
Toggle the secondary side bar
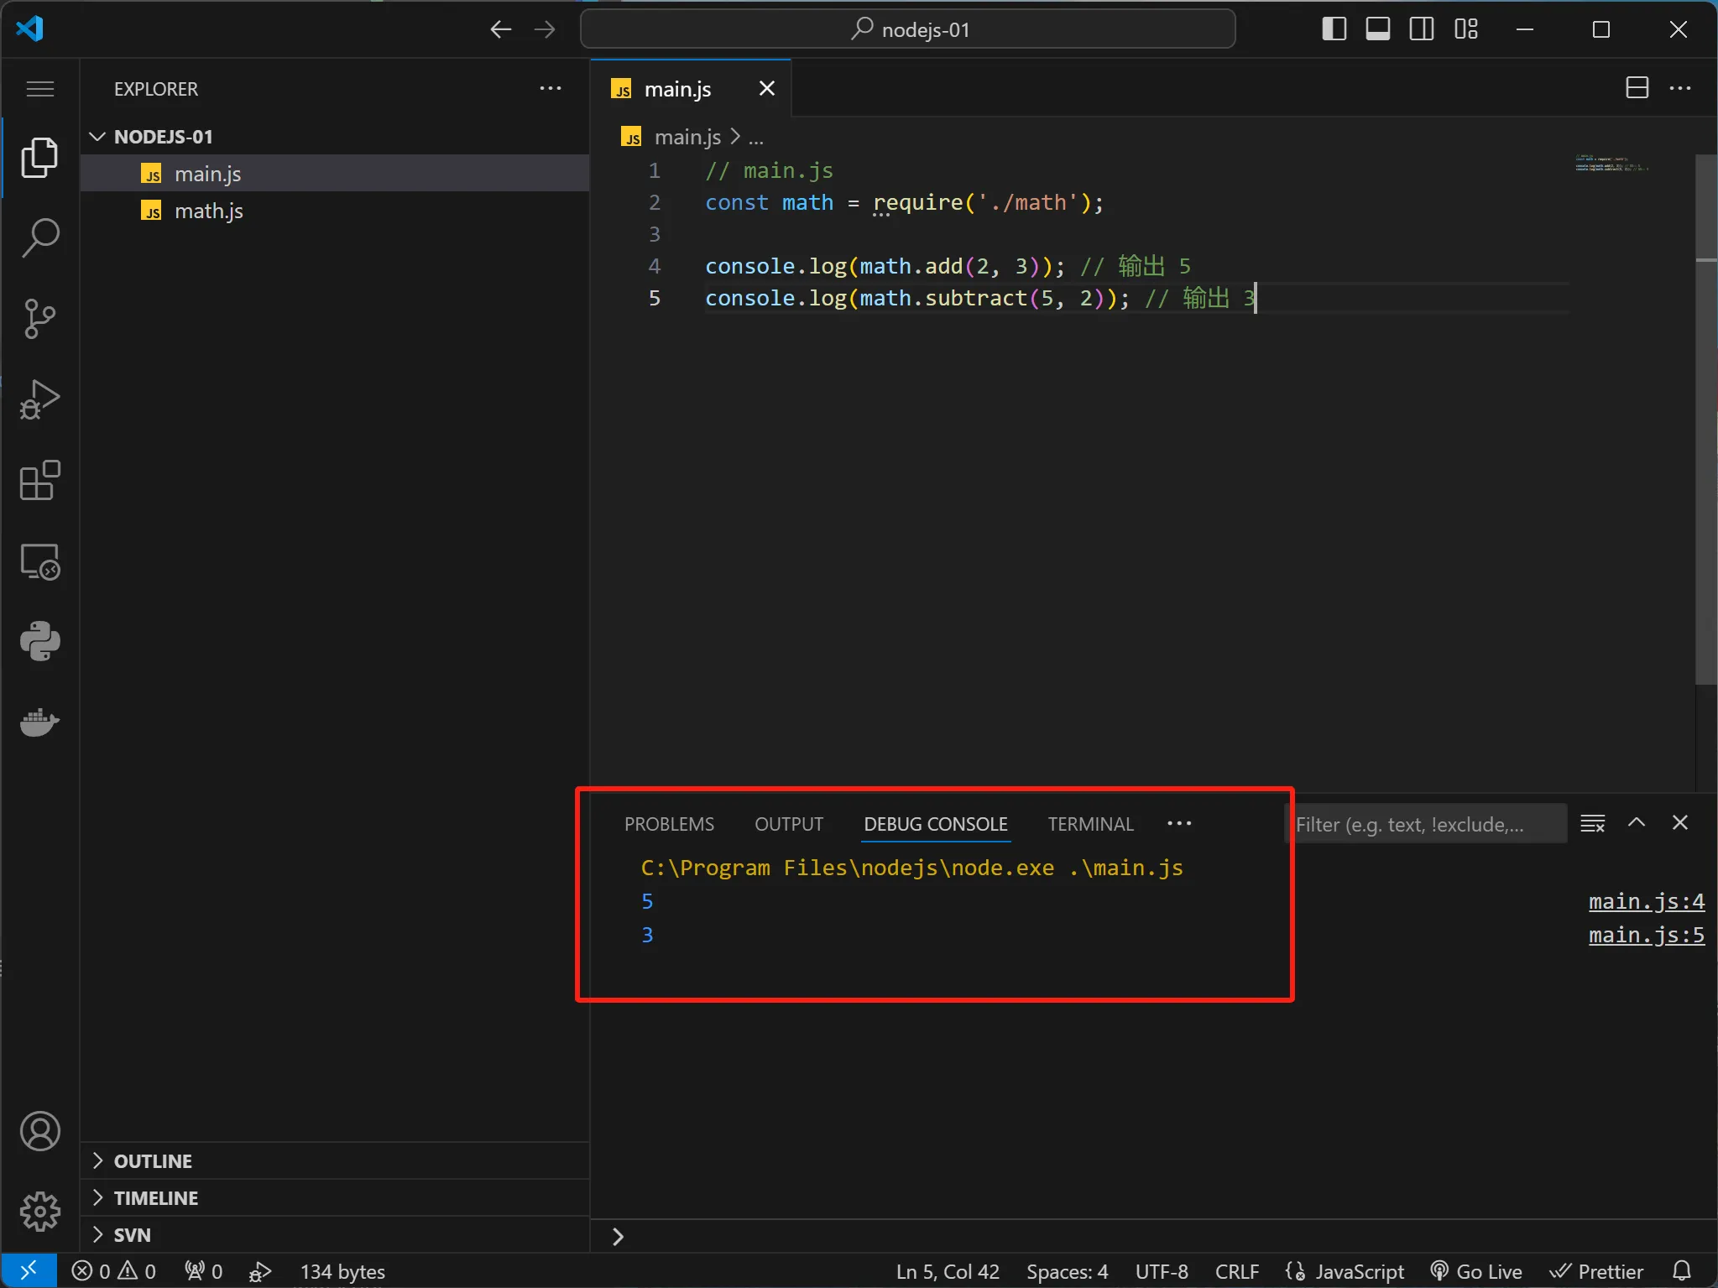(x=1422, y=29)
